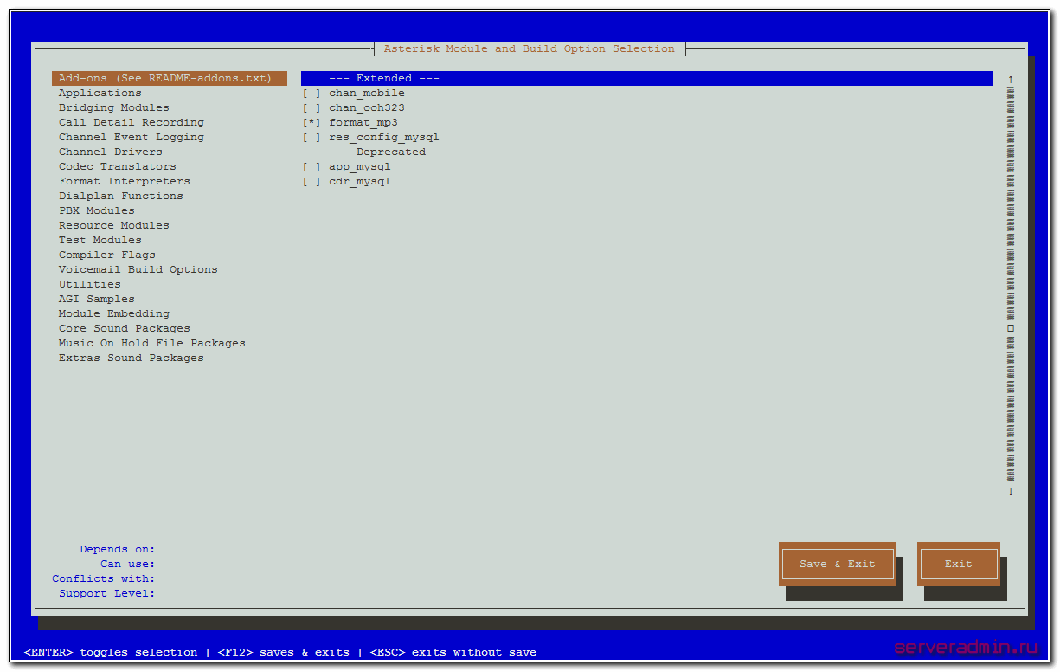The image size is (1060, 672).
Task: Toggle the chan_mobile checkbox
Action: point(312,94)
